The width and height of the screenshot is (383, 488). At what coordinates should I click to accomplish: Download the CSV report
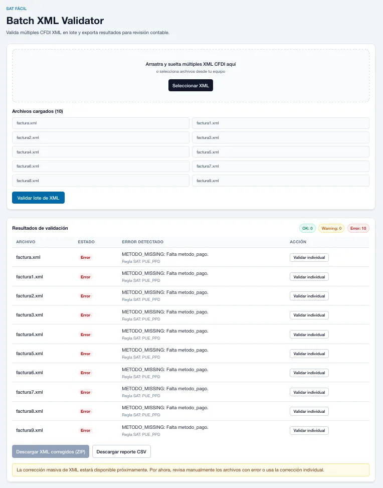[121, 451]
